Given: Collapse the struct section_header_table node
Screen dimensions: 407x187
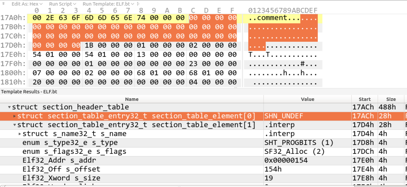Looking at the screenshot, I should (x=9, y=108).
